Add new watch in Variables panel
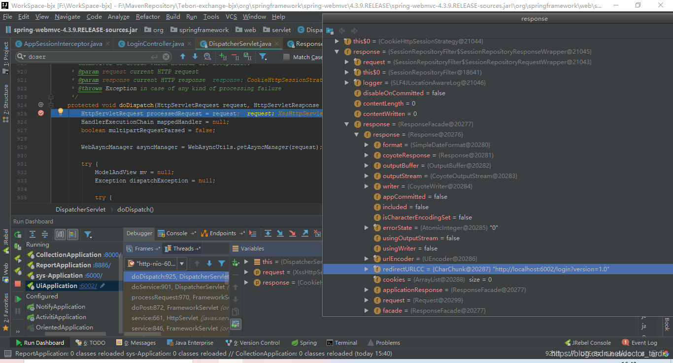The height and width of the screenshot is (363, 673). click(x=236, y=263)
